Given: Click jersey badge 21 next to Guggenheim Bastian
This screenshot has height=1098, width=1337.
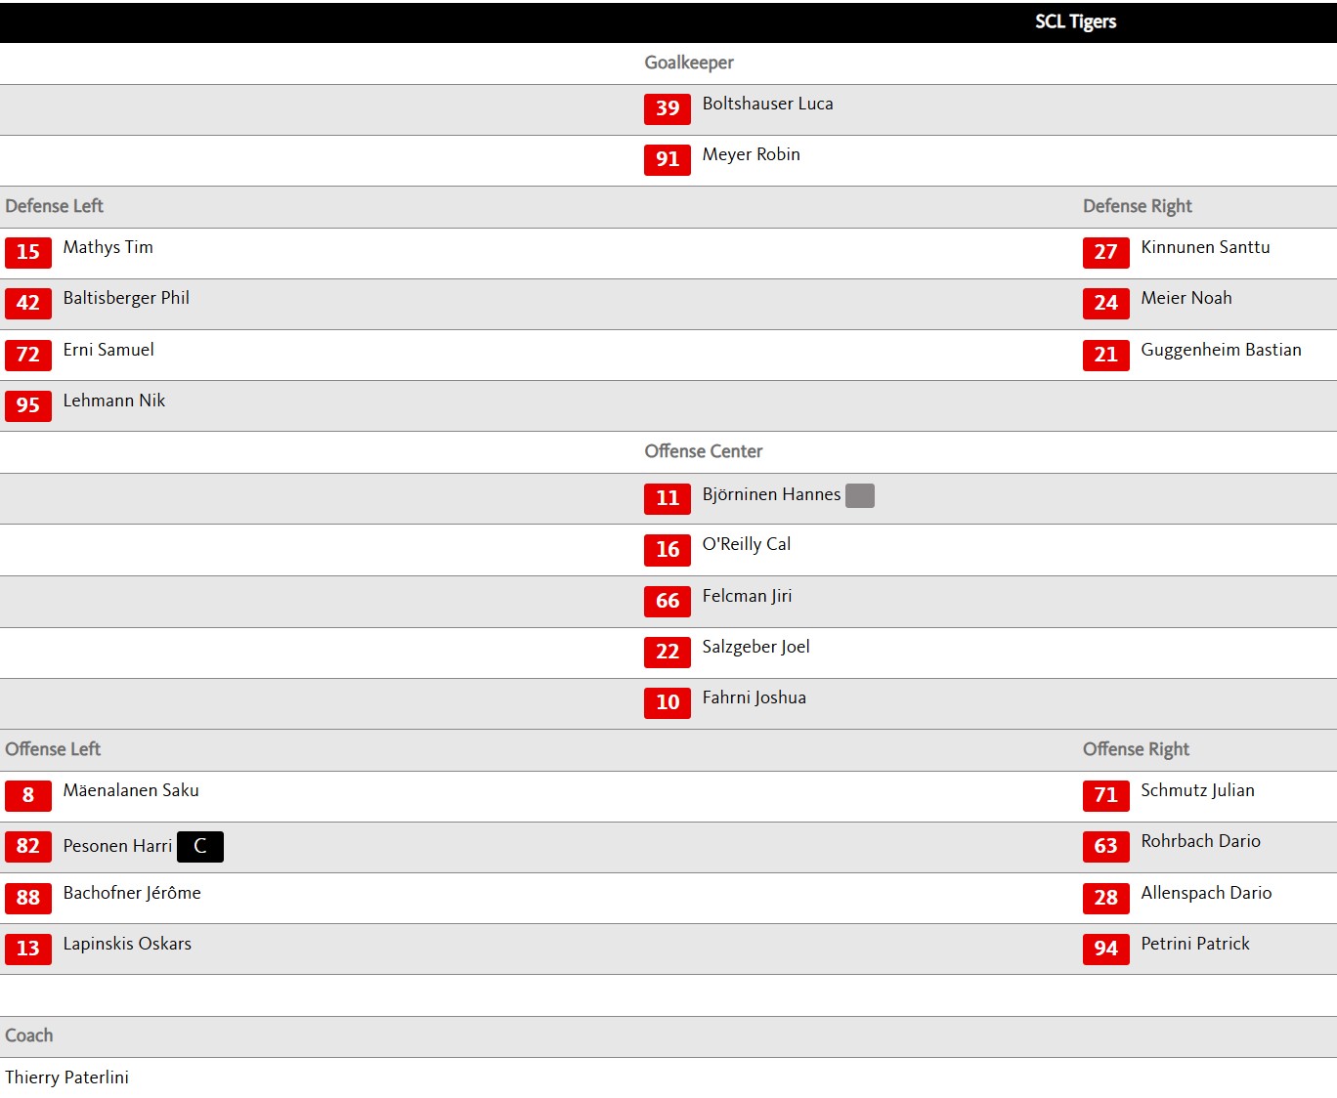Looking at the screenshot, I should 1106,355.
